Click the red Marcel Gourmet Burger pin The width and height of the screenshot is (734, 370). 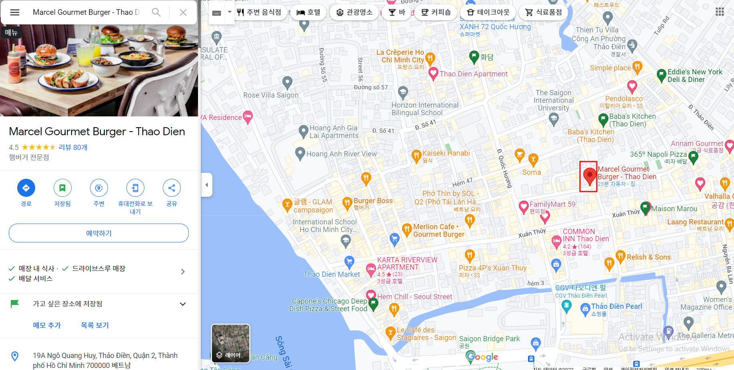coord(589,176)
